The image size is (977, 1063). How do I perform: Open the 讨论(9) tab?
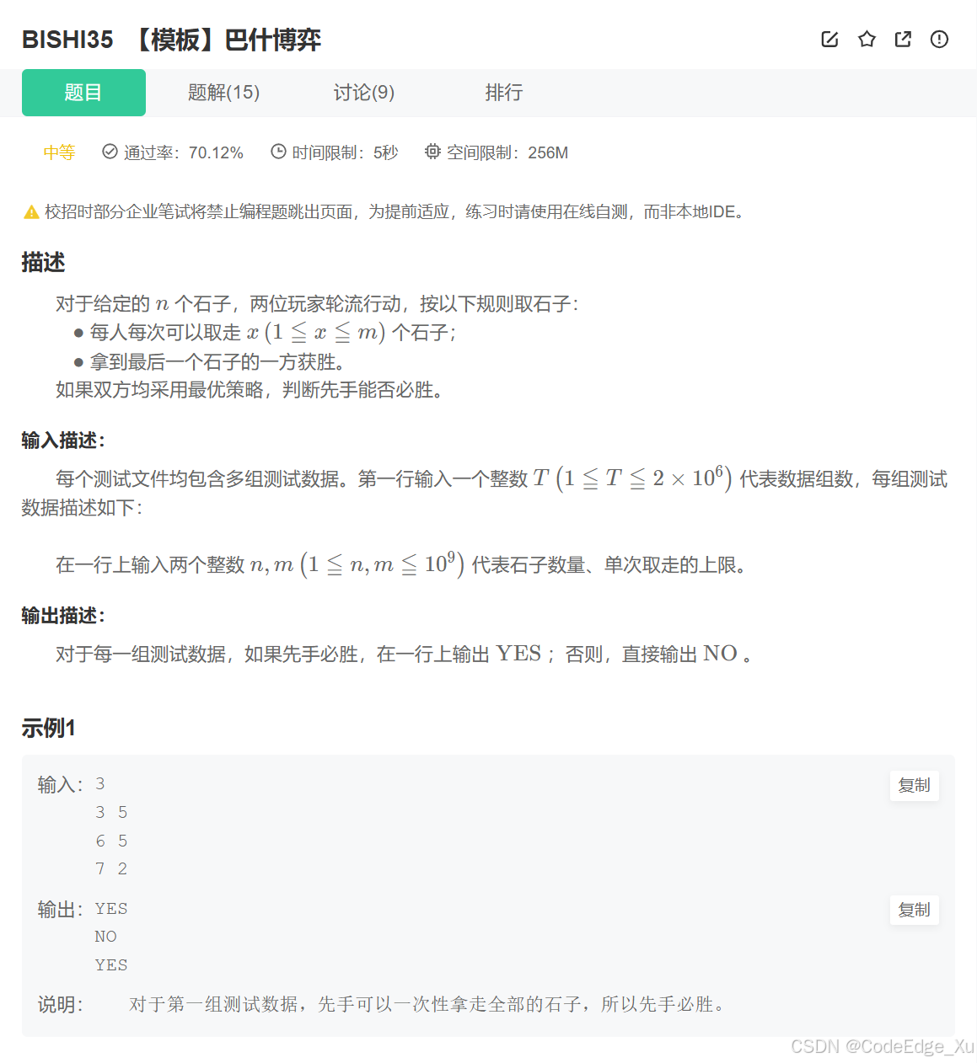[x=363, y=93]
